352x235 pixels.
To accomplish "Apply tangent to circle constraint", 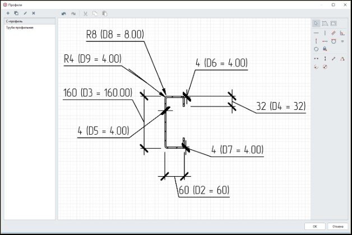I will (x=334, y=42).
